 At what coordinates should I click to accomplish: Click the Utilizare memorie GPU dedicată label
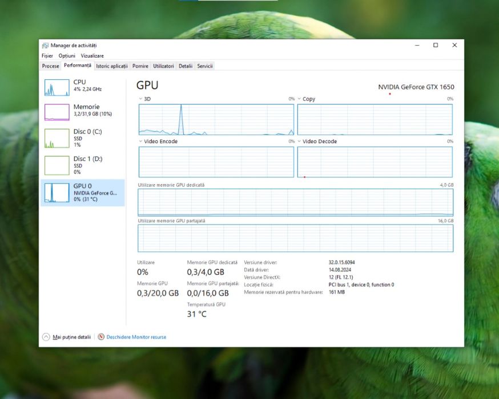point(171,185)
